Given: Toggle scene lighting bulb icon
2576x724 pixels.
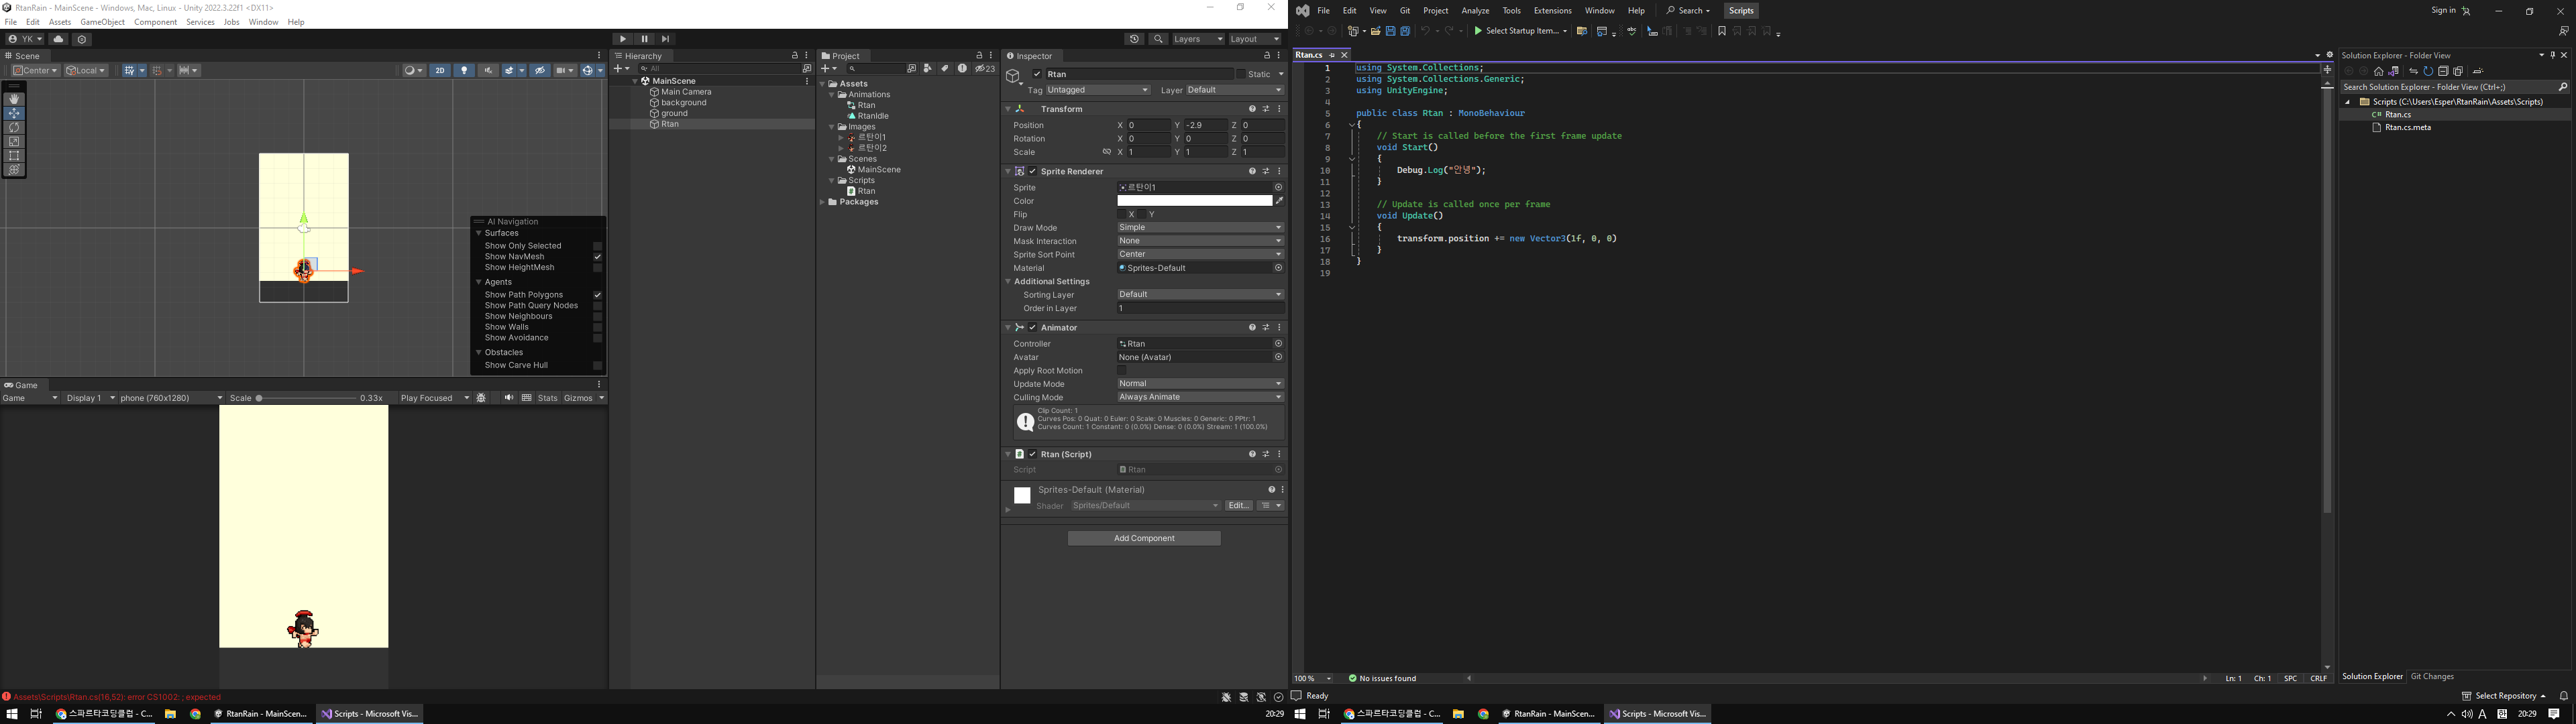Looking at the screenshot, I should [x=464, y=70].
